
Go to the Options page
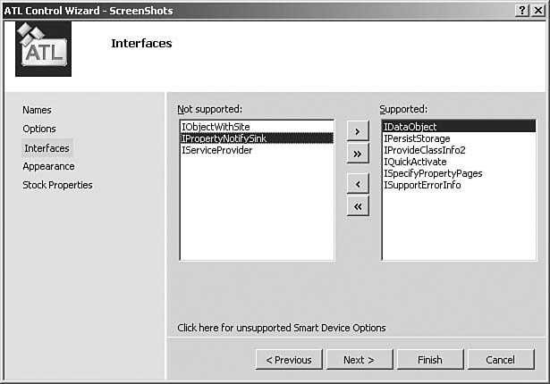[39, 129]
